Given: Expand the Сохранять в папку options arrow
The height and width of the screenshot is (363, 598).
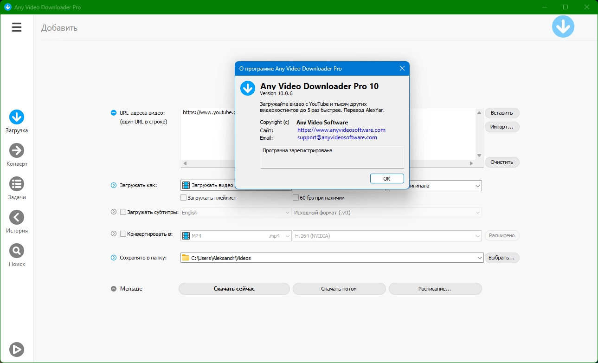Looking at the screenshot, I should coord(114,258).
